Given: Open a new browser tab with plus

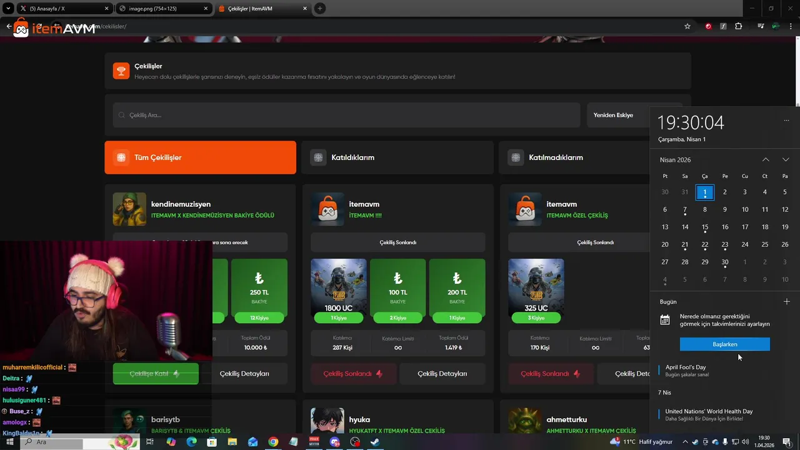Looking at the screenshot, I should (320, 8).
